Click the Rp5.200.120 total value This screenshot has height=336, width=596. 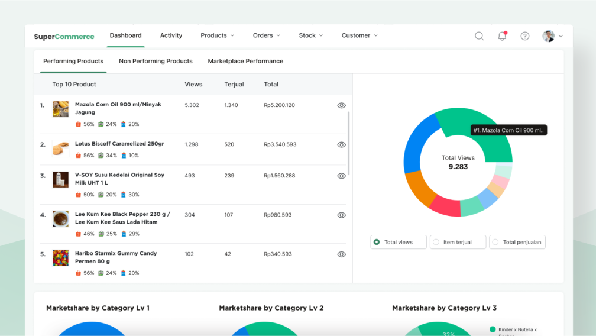point(279,105)
